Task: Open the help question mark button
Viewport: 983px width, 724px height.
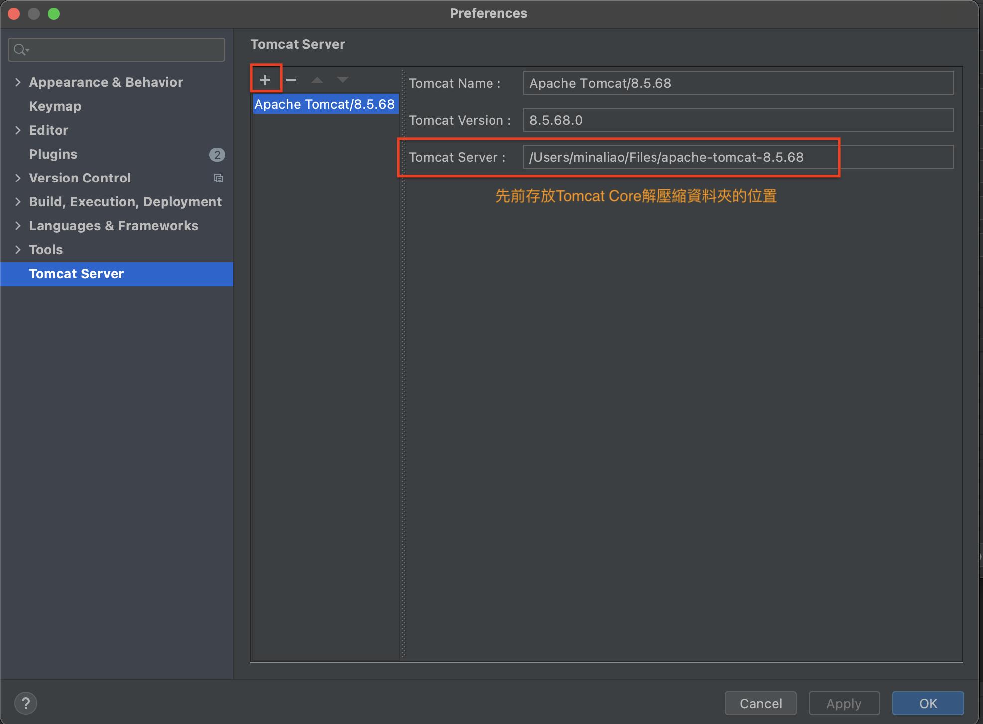Action: 26,703
